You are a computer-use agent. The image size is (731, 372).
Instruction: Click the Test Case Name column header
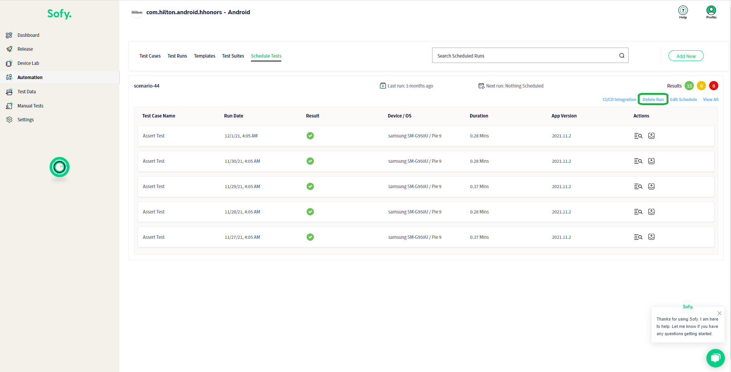[158, 116]
